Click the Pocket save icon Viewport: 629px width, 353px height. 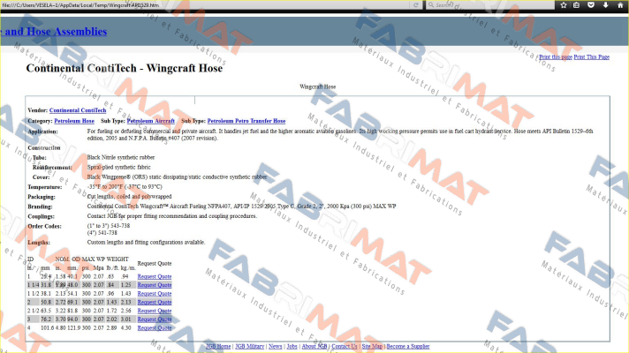click(591, 5)
